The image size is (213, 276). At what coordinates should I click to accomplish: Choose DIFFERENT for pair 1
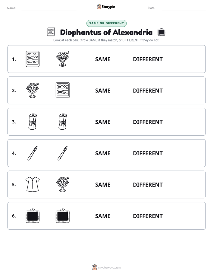148,59
